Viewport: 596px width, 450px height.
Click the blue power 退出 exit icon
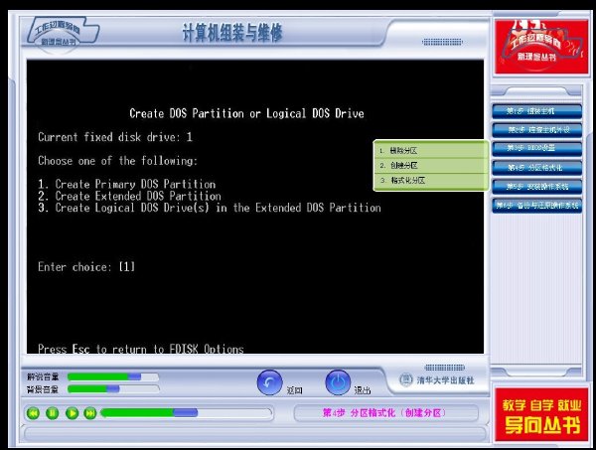(x=338, y=382)
